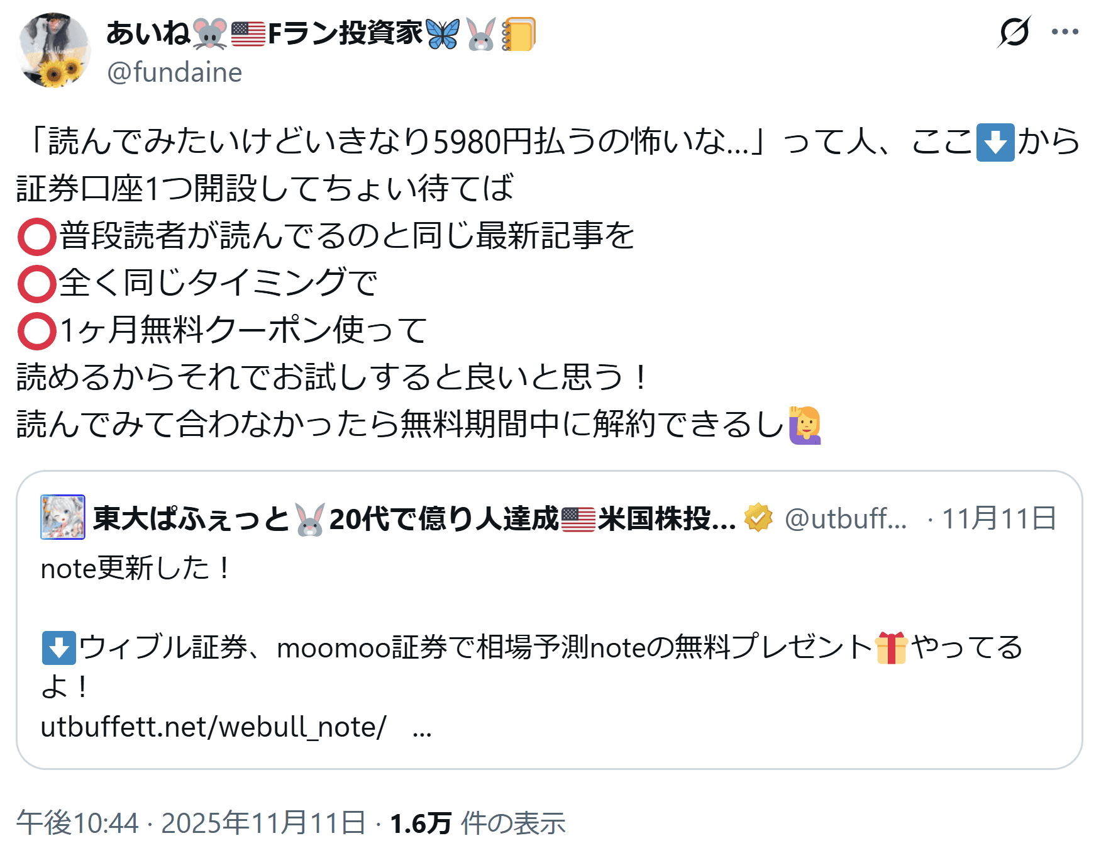Click the yellow notebook emoji in display name
1106x865 pixels.
coord(519,33)
